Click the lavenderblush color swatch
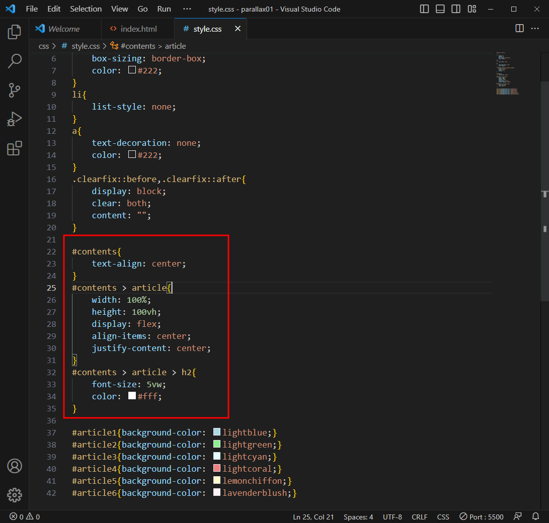This screenshot has height=523, width=549. pos(217,492)
